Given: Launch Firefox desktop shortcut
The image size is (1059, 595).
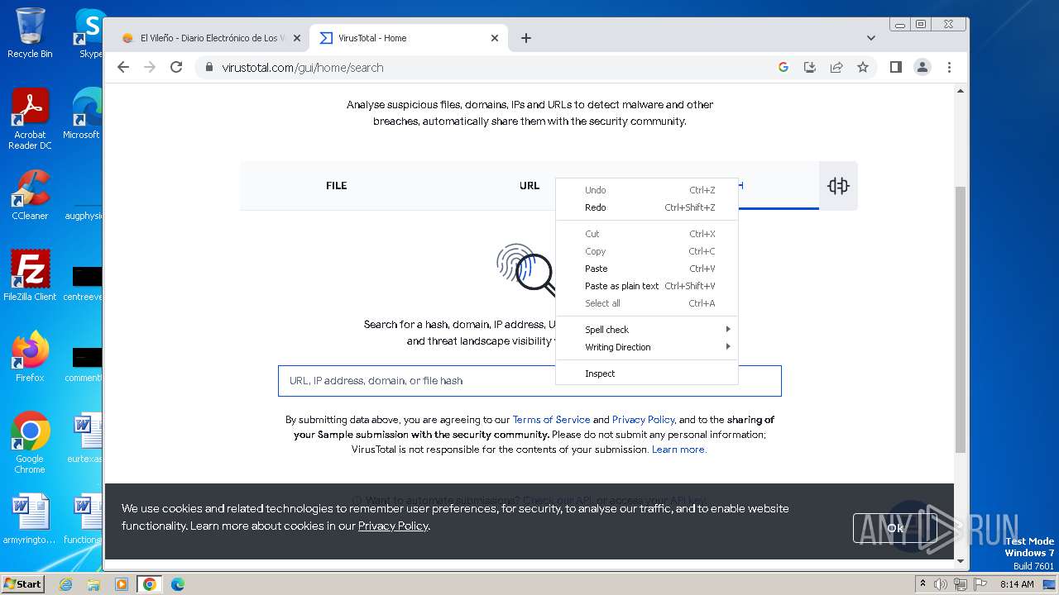Looking at the screenshot, I should (30, 356).
